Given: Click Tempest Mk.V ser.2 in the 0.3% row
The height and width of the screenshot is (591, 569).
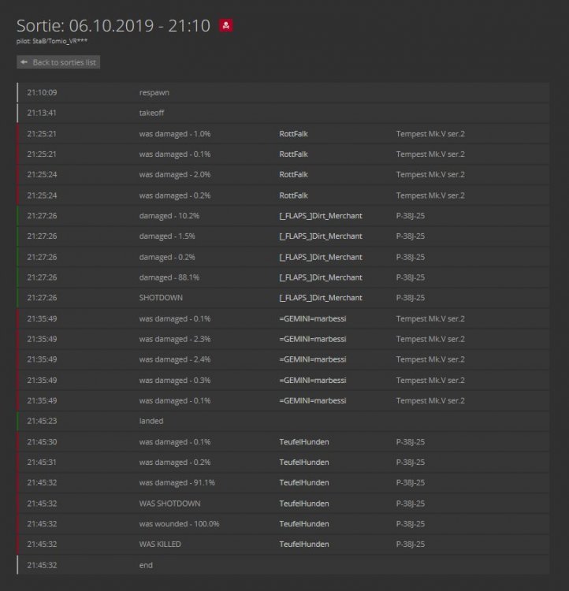Looking at the screenshot, I should pyautogui.click(x=430, y=380).
